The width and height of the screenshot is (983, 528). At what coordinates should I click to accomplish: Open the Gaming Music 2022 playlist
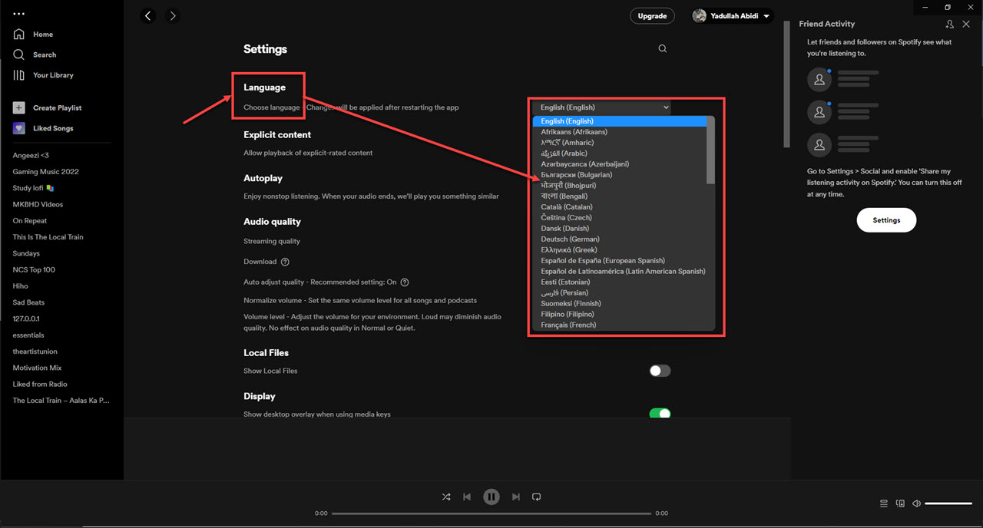coord(47,171)
